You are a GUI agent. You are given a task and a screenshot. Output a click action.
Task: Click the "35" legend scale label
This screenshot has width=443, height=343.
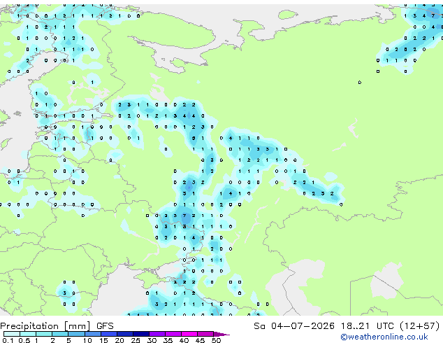point(168,340)
